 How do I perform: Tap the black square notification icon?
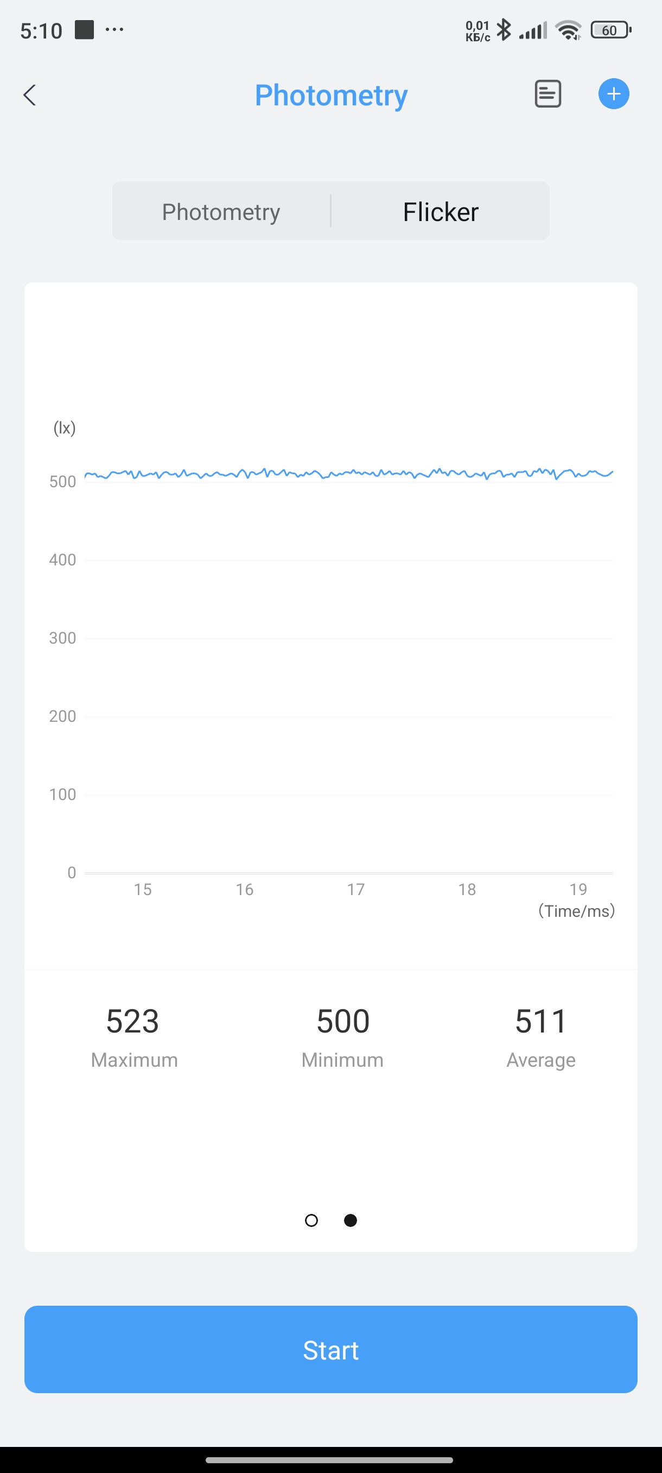(85, 30)
